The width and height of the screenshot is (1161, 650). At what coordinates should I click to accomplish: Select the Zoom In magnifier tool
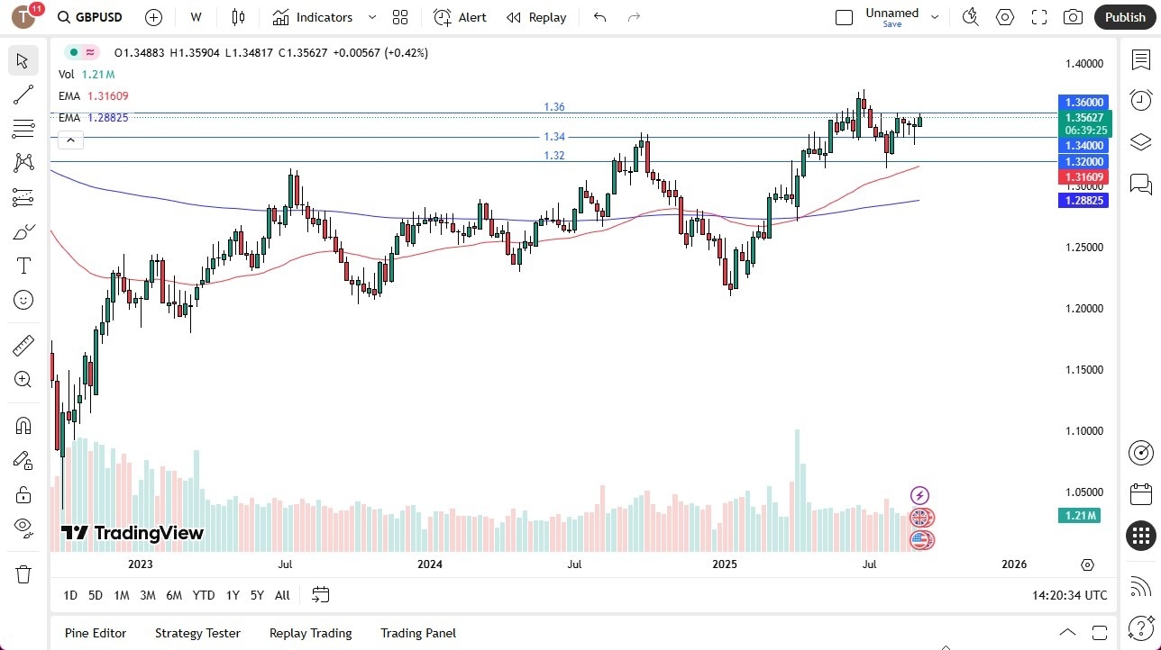[23, 379]
